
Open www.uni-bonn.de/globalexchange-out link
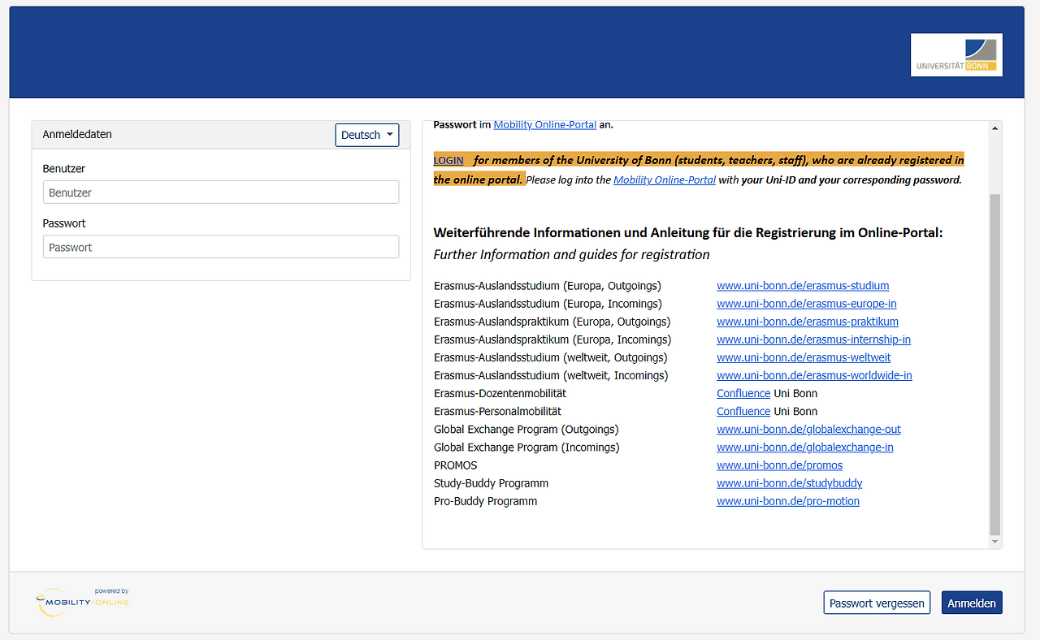[808, 429]
